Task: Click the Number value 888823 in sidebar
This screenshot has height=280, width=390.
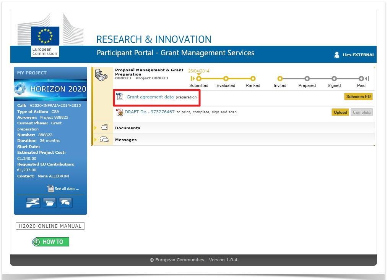Action: (x=45, y=135)
